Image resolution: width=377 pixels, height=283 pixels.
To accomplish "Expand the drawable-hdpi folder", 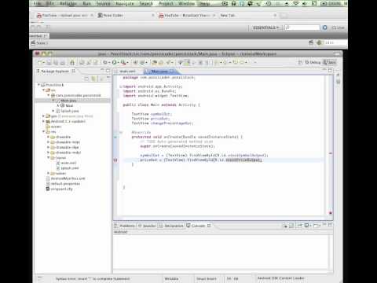I will tap(48, 142).
